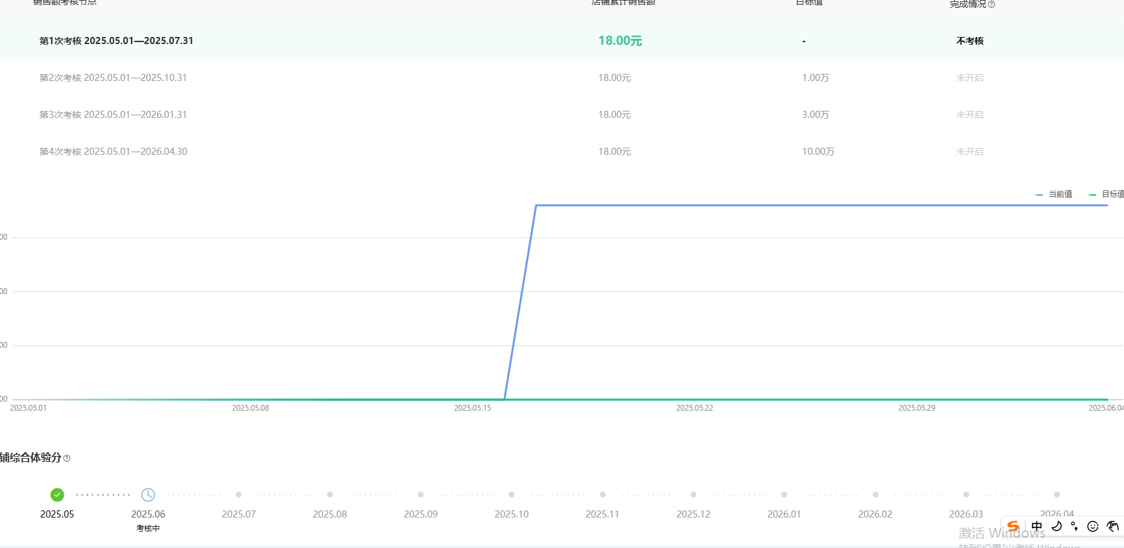Toggle punctuation mode in Sogou toolbar

coord(1074,526)
